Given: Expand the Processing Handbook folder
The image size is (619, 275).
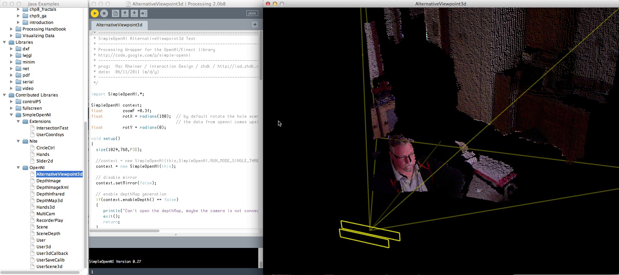Looking at the screenshot, I should click(x=11, y=29).
